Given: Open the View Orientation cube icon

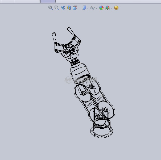Looking at the screenshot, I should pos(75,8).
